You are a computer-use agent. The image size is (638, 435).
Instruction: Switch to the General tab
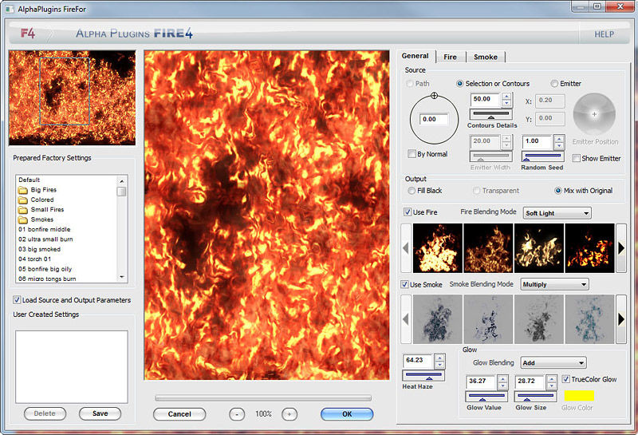pyautogui.click(x=415, y=56)
